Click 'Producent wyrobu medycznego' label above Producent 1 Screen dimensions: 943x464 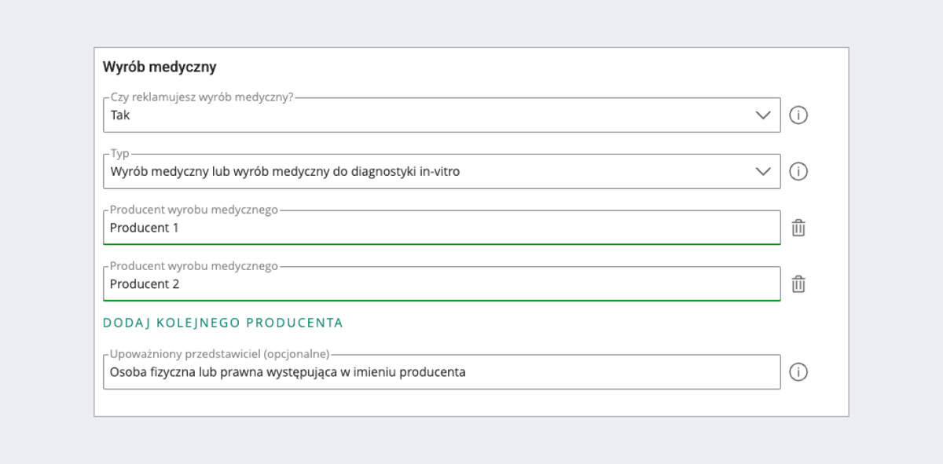click(194, 210)
